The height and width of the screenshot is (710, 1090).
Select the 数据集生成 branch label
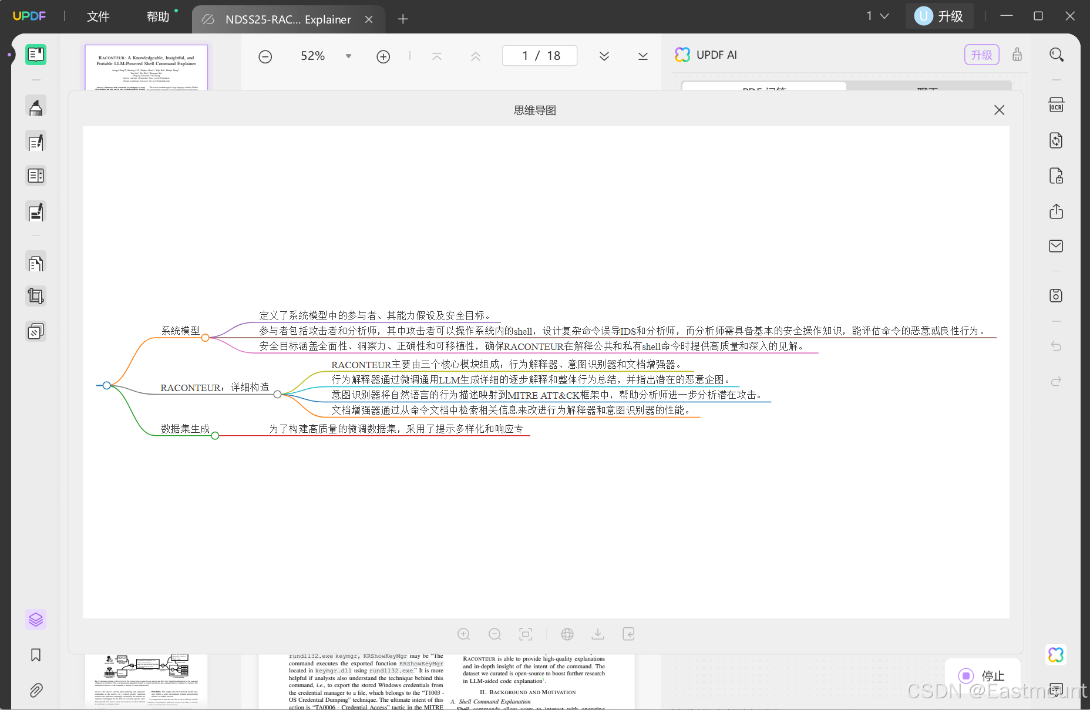186,429
